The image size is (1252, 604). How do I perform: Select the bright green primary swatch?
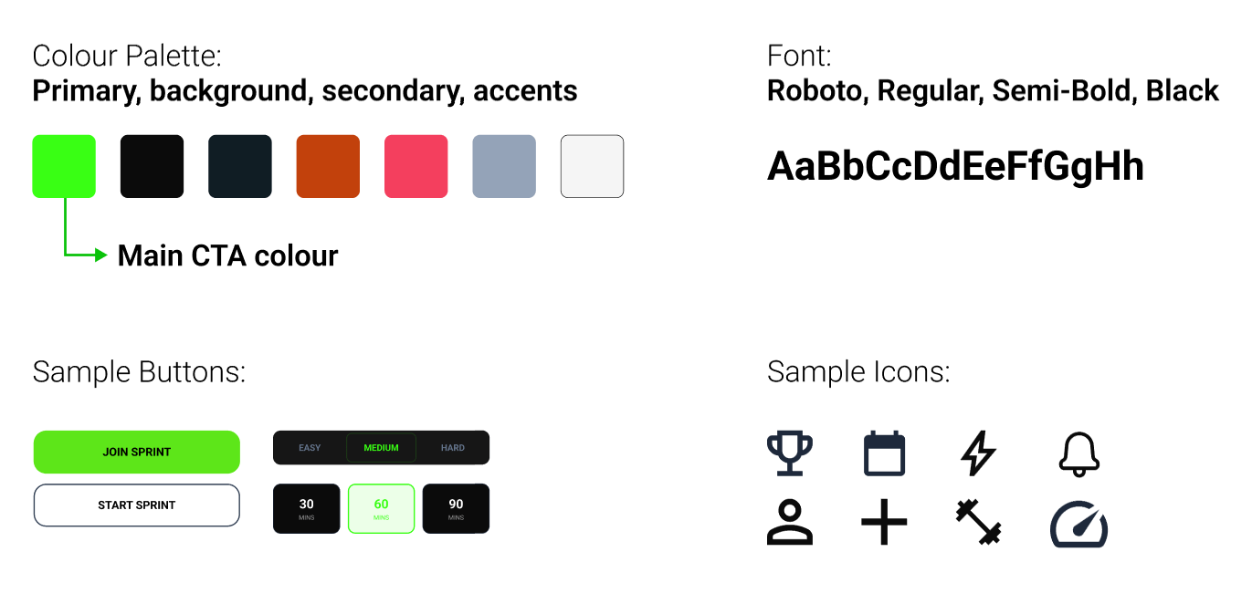click(x=64, y=166)
